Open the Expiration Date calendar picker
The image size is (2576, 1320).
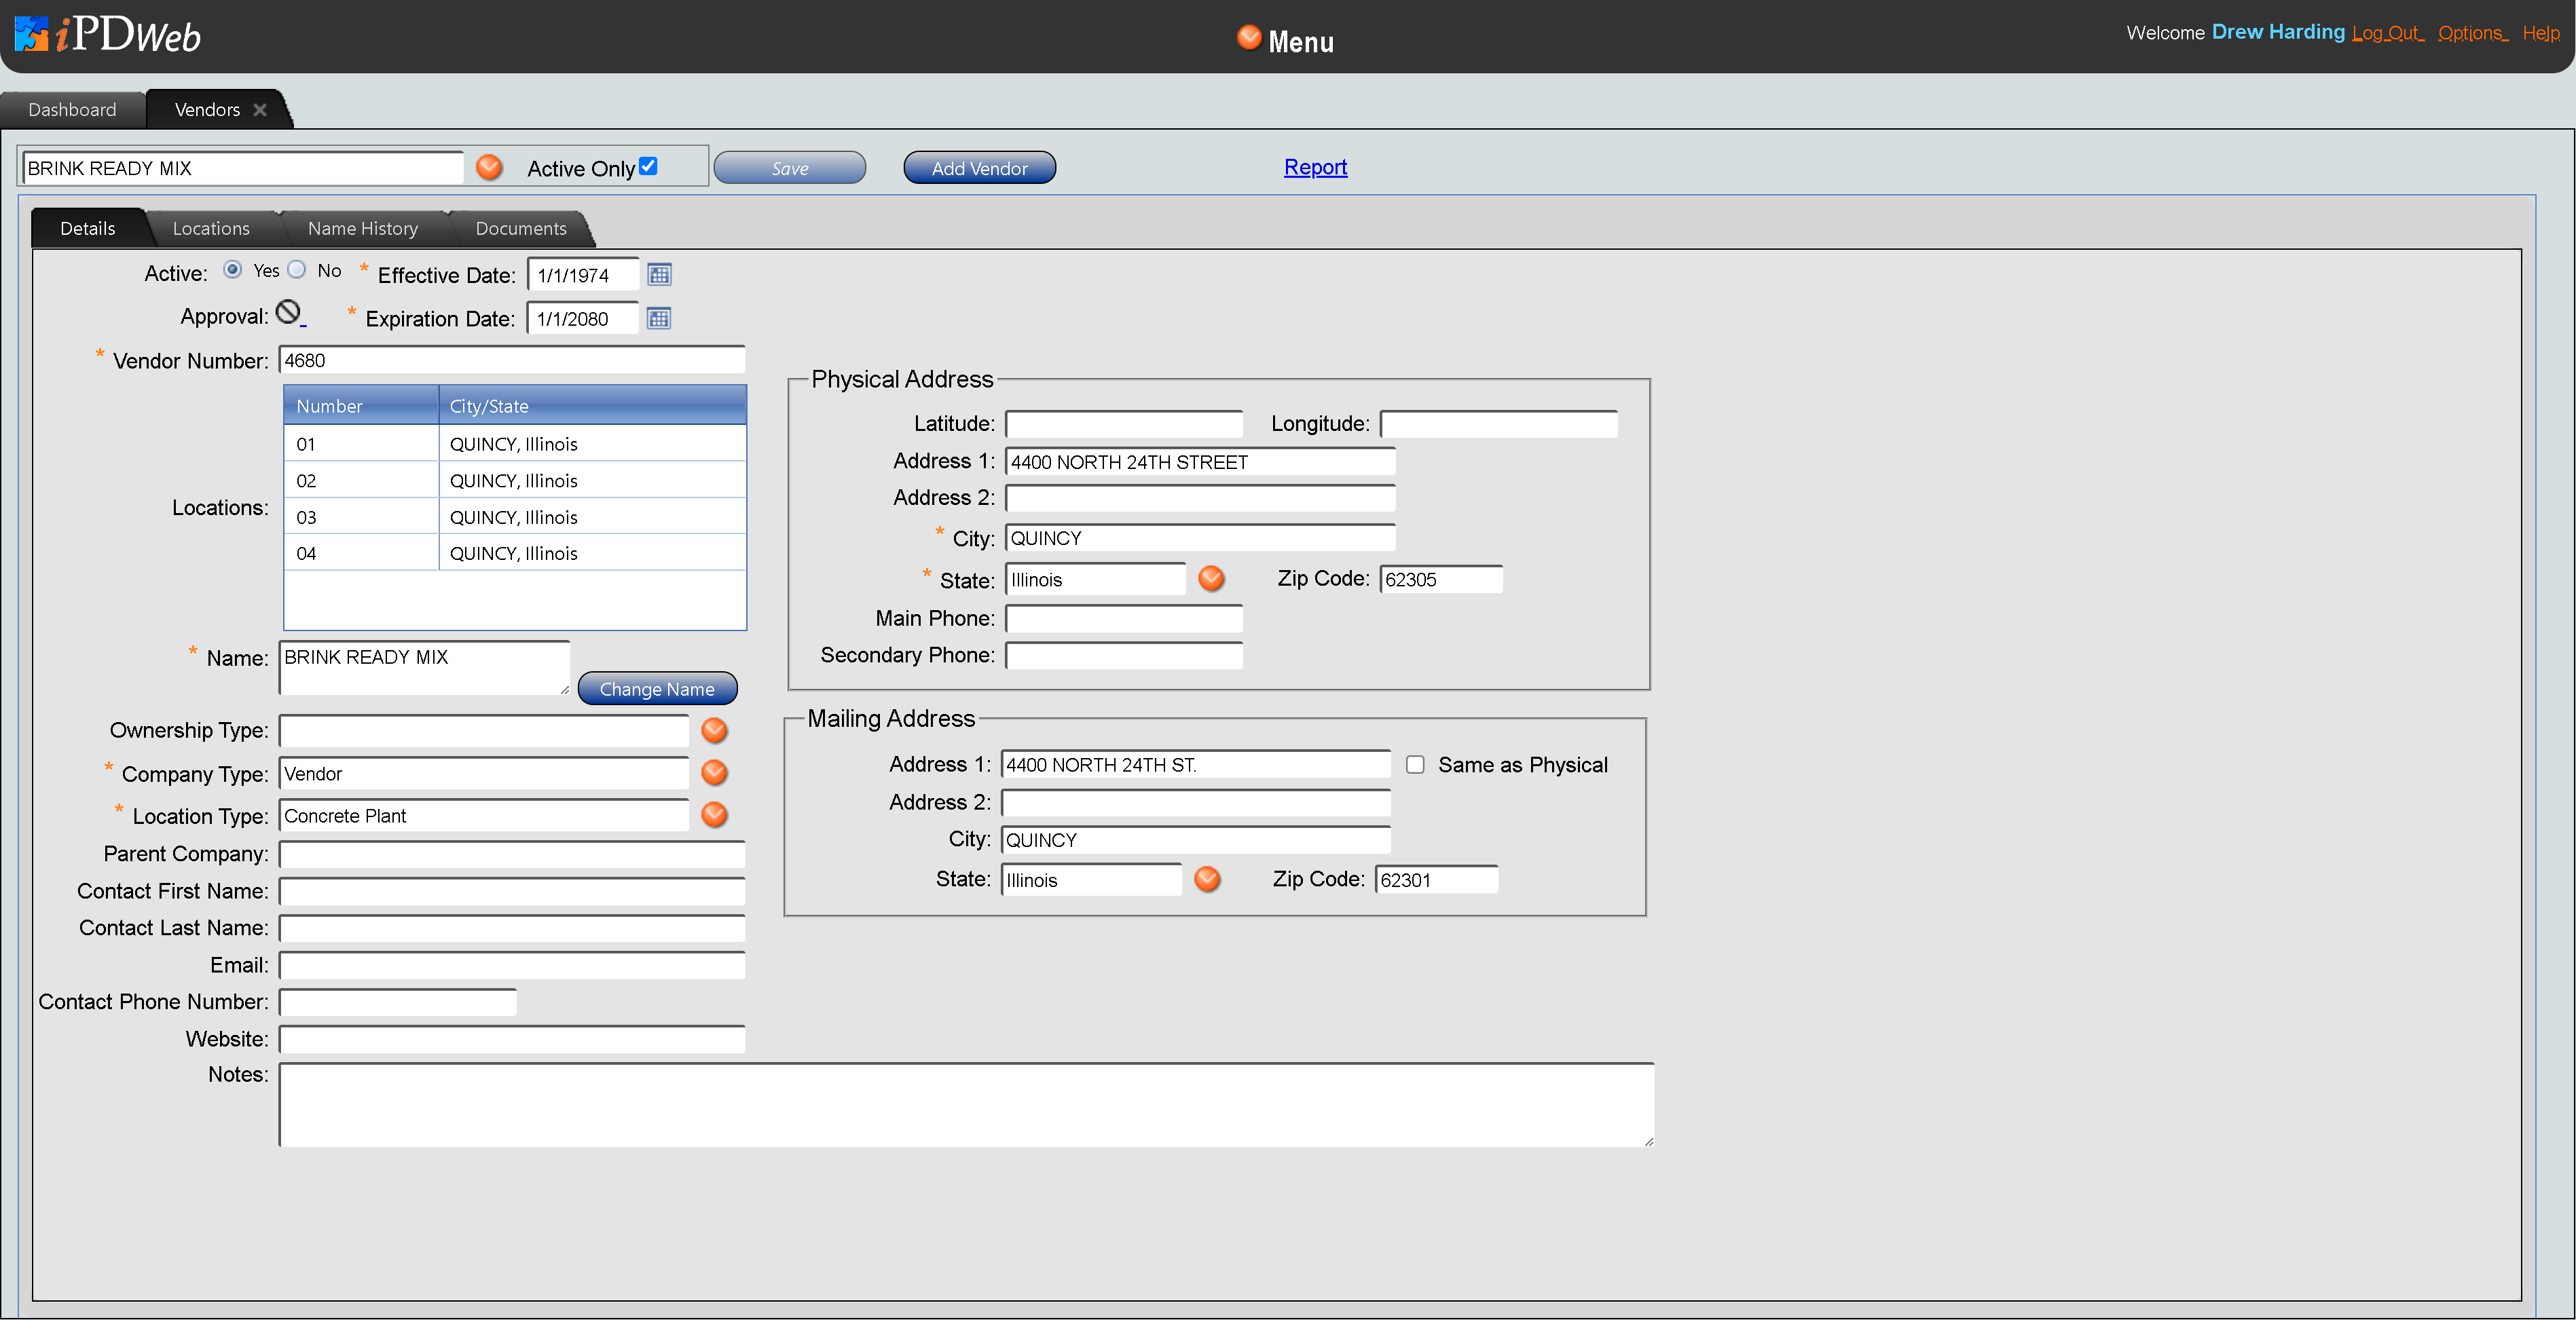(658, 319)
